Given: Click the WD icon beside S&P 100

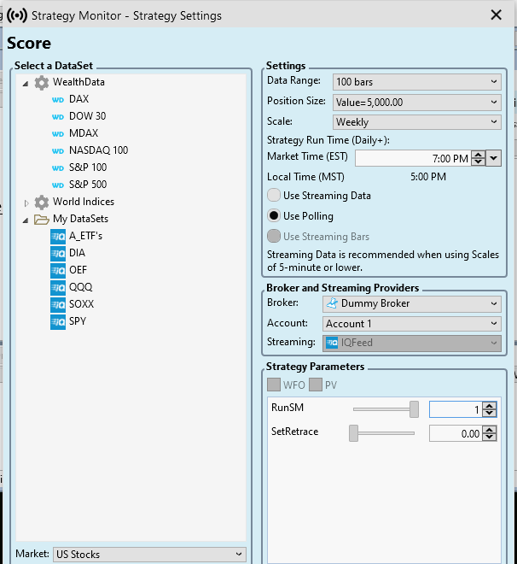Looking at the screenshot, I should [x=58, y=168].
